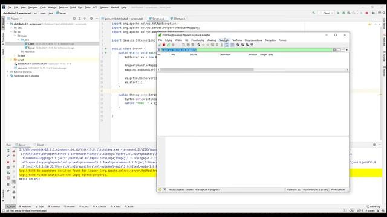The image size is (387, 217).
Task: Open the TODO tool window tab
Action: pyautogui.click(x=84, y=207)
